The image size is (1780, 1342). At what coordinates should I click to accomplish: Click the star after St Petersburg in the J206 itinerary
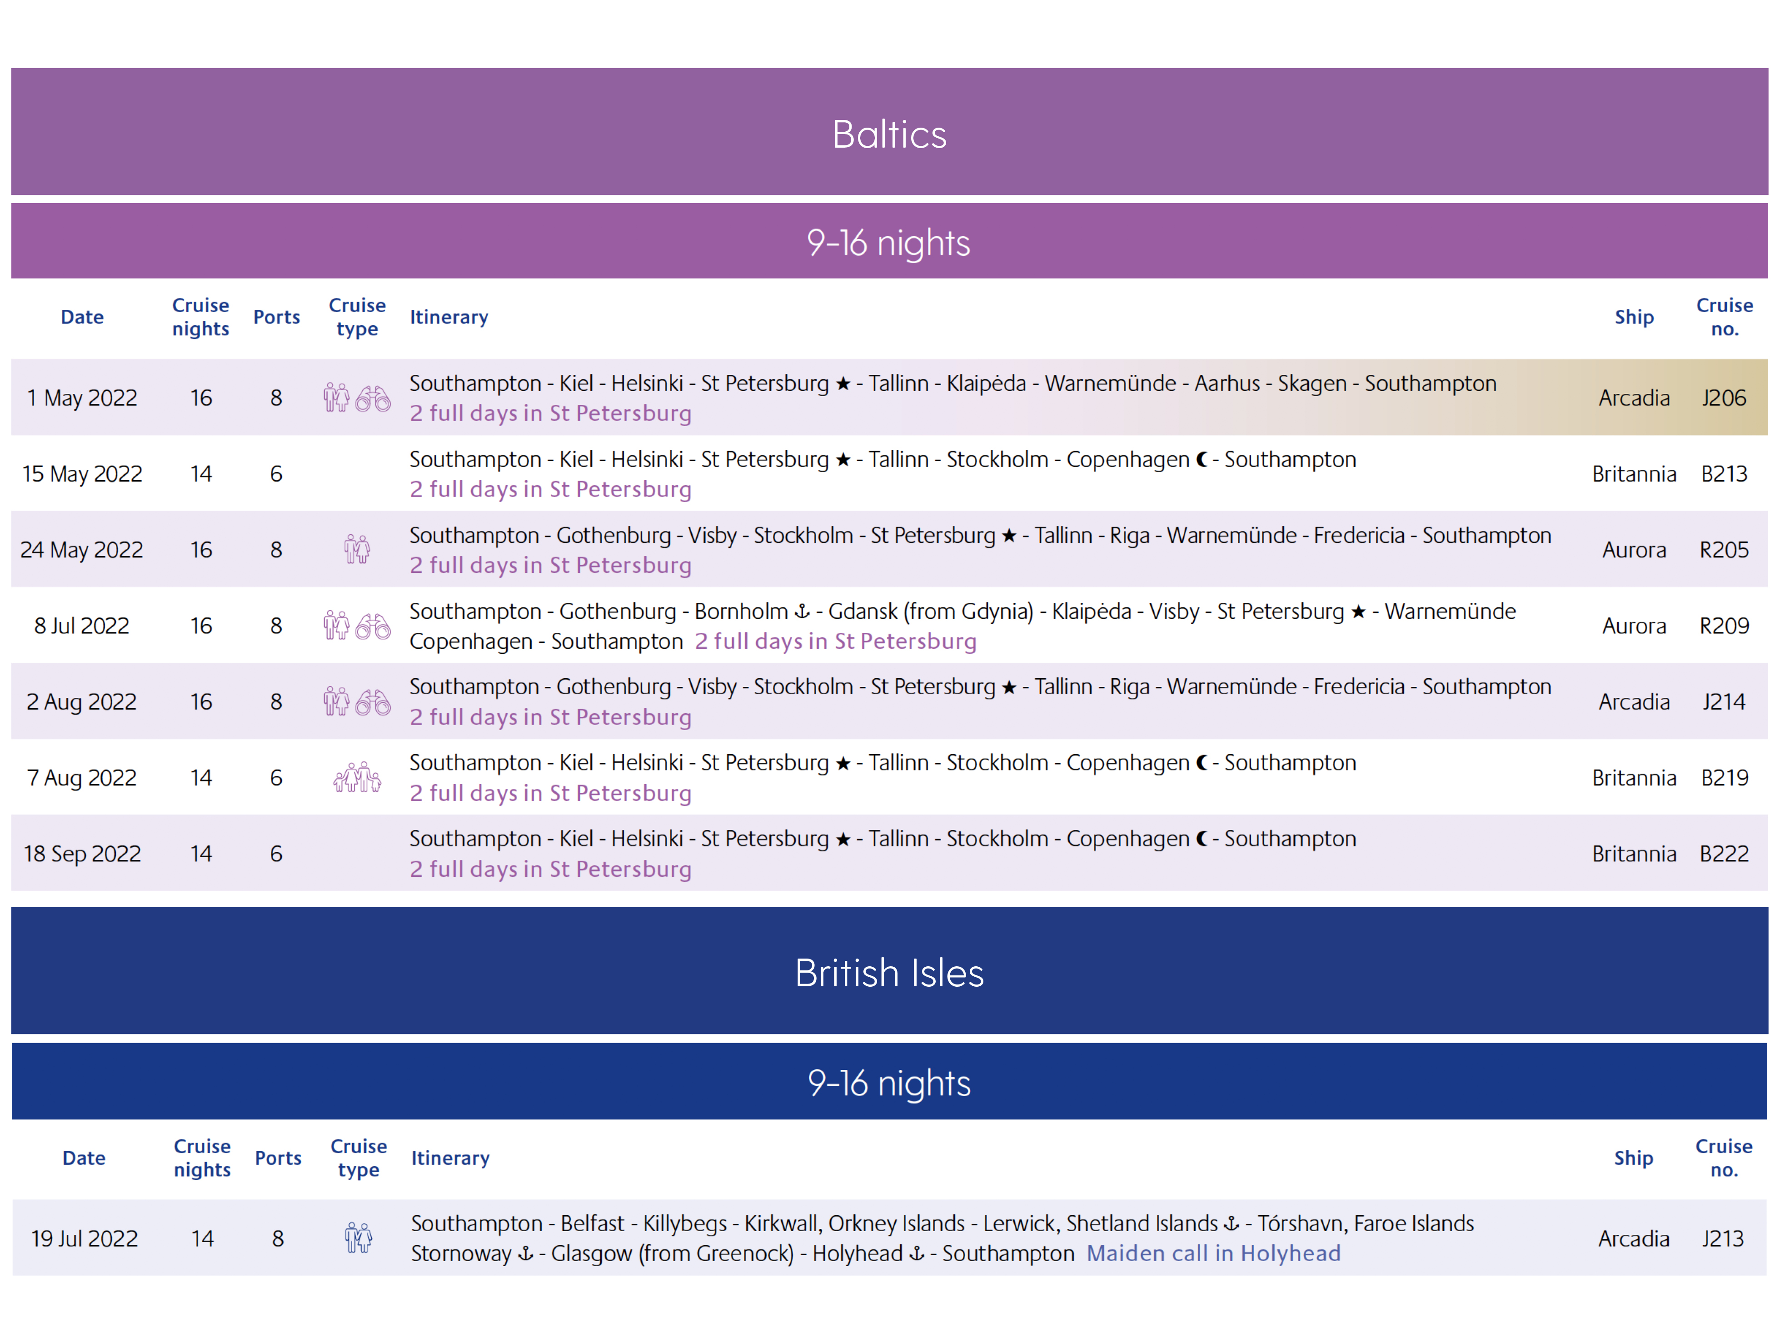[x=843, y=384]
